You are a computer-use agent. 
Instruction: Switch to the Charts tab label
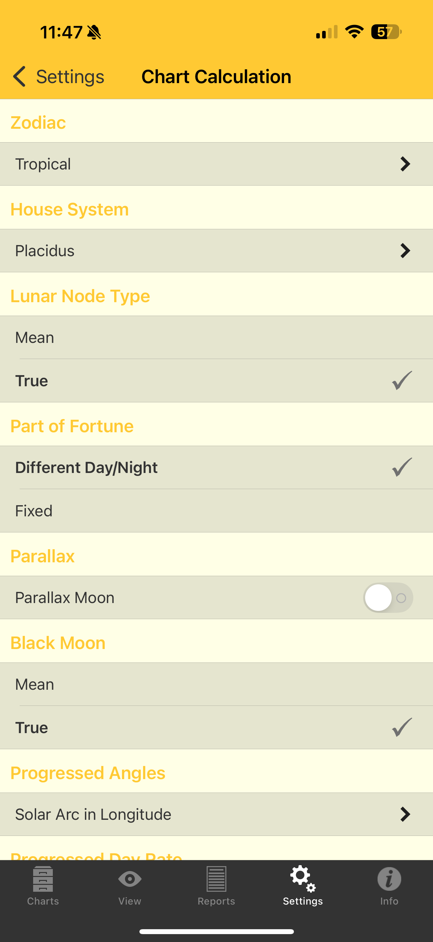[43, 901]
